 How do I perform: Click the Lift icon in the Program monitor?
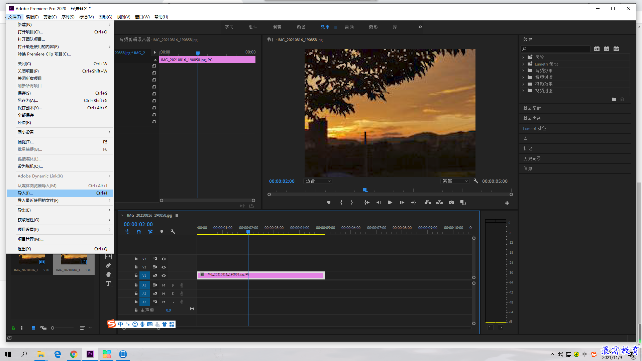click(x=428, y=203)
